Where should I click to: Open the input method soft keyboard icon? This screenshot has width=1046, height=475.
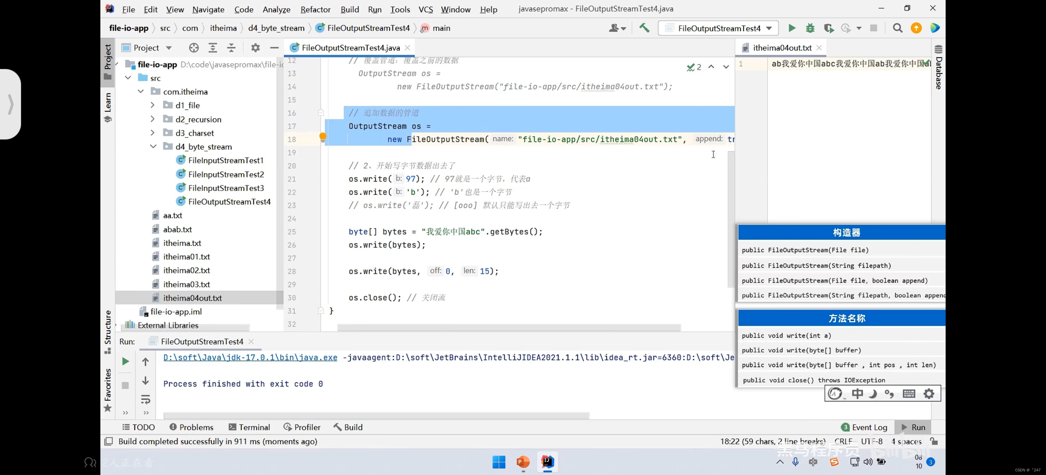click(x=909, y=394)
